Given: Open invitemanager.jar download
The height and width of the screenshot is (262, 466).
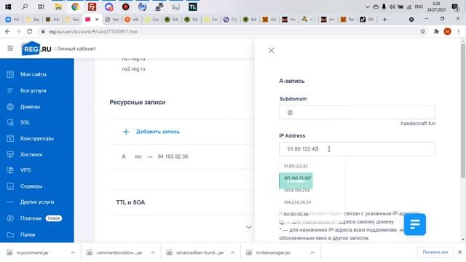Looking at the screenshot, I should tap(273, 253).
